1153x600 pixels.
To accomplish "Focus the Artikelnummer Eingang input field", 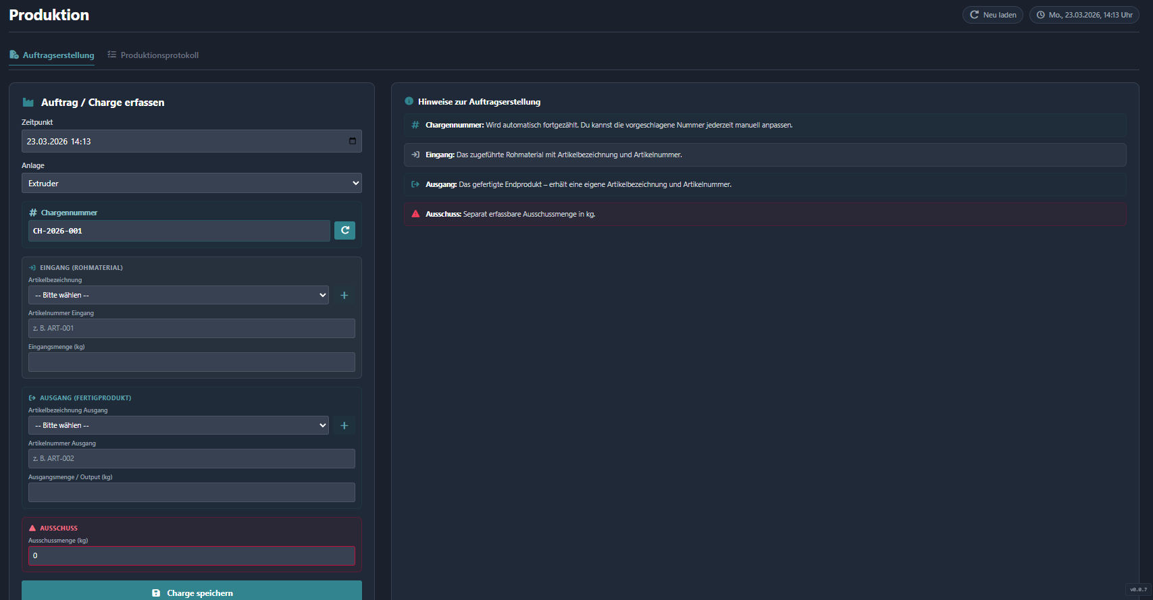I will point(191,328).
